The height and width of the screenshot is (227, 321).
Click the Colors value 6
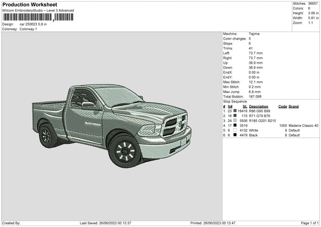(x=309, y=9)
